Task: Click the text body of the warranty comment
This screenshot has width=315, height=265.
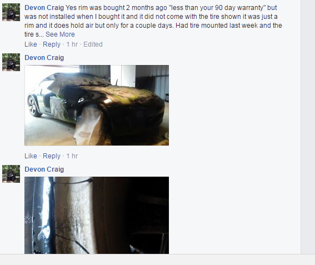Action: (x=153, y=21)
